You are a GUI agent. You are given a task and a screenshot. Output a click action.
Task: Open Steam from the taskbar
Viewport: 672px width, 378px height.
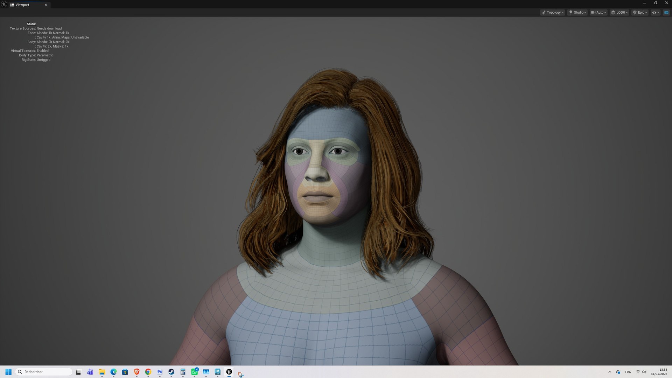coord(171,372)
